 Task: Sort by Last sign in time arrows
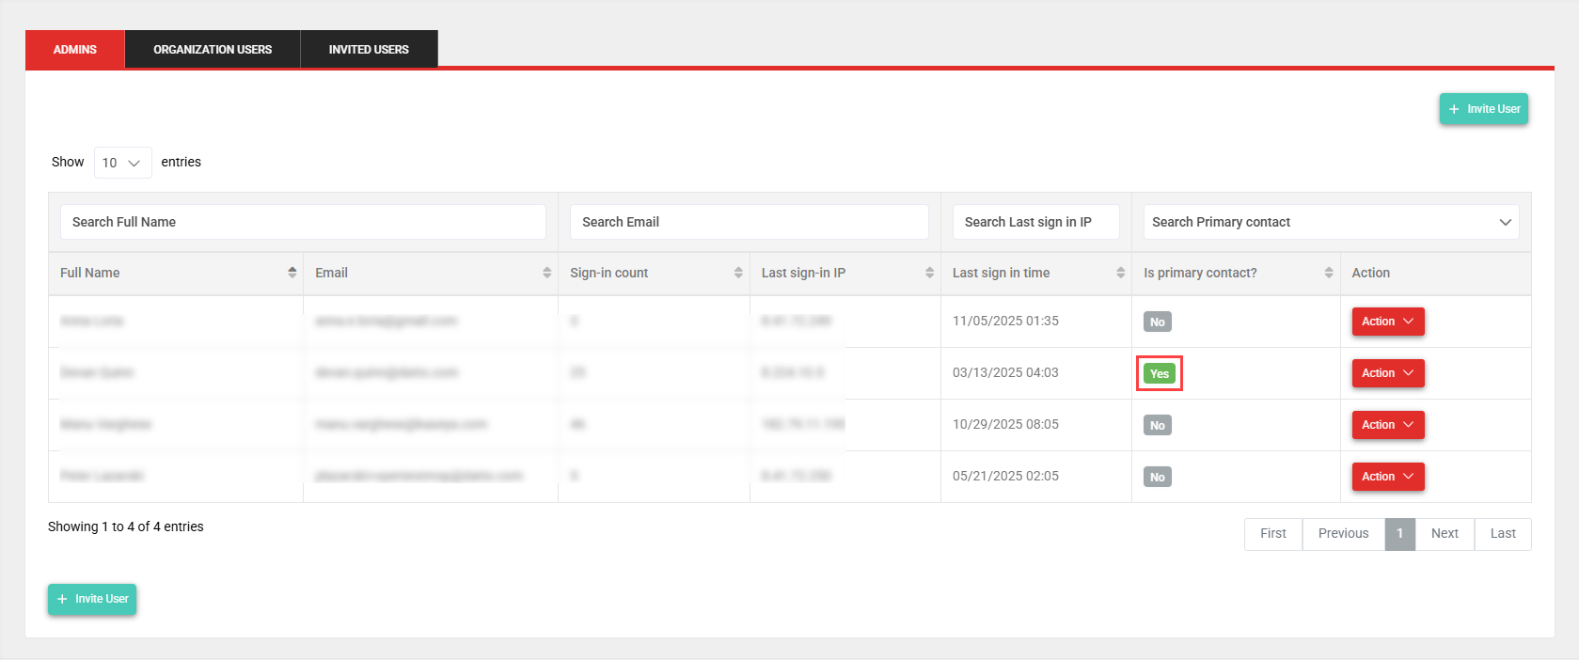point(1120,273)
